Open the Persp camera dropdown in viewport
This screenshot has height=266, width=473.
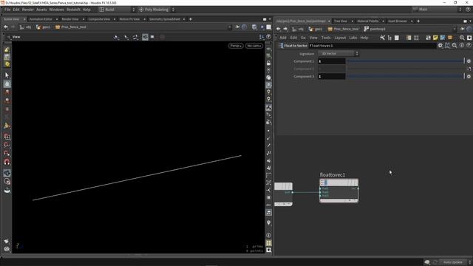coord(236,46)
